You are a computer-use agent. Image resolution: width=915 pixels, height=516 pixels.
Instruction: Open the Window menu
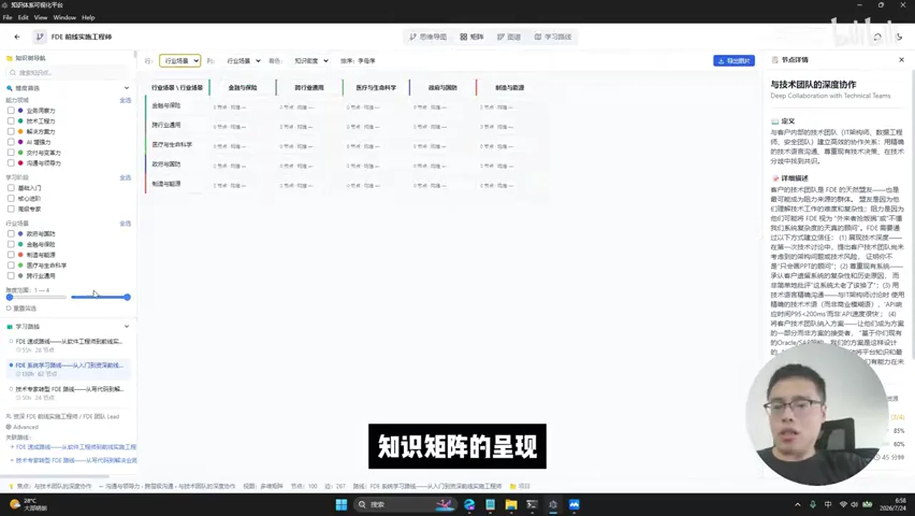pos(64,17)
